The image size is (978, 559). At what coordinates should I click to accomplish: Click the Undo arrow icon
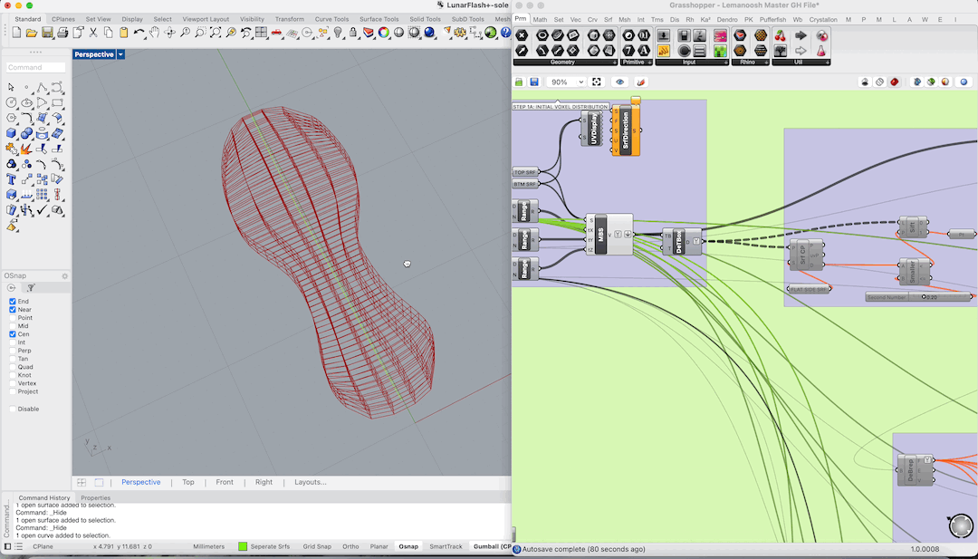tap(139, 33)
